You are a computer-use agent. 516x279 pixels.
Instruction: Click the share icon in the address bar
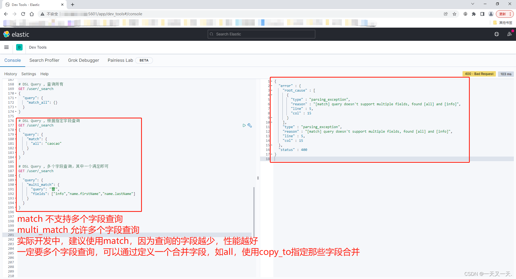tap(446, 14)
